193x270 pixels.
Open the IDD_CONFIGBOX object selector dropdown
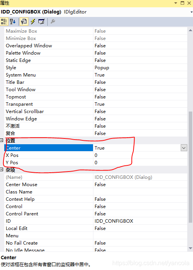pyautogui.click(x=191, y=12)
